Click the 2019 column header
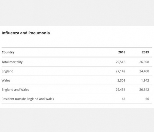 [146, 52]
